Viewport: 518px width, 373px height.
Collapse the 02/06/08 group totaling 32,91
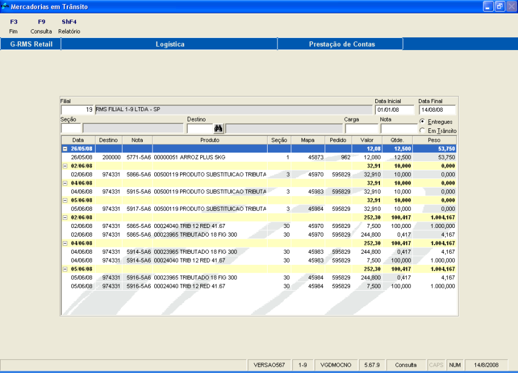click(x=65, y=166)
